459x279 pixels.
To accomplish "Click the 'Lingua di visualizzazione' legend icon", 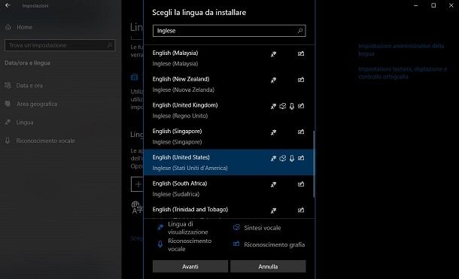I will (x=160, y=227).
